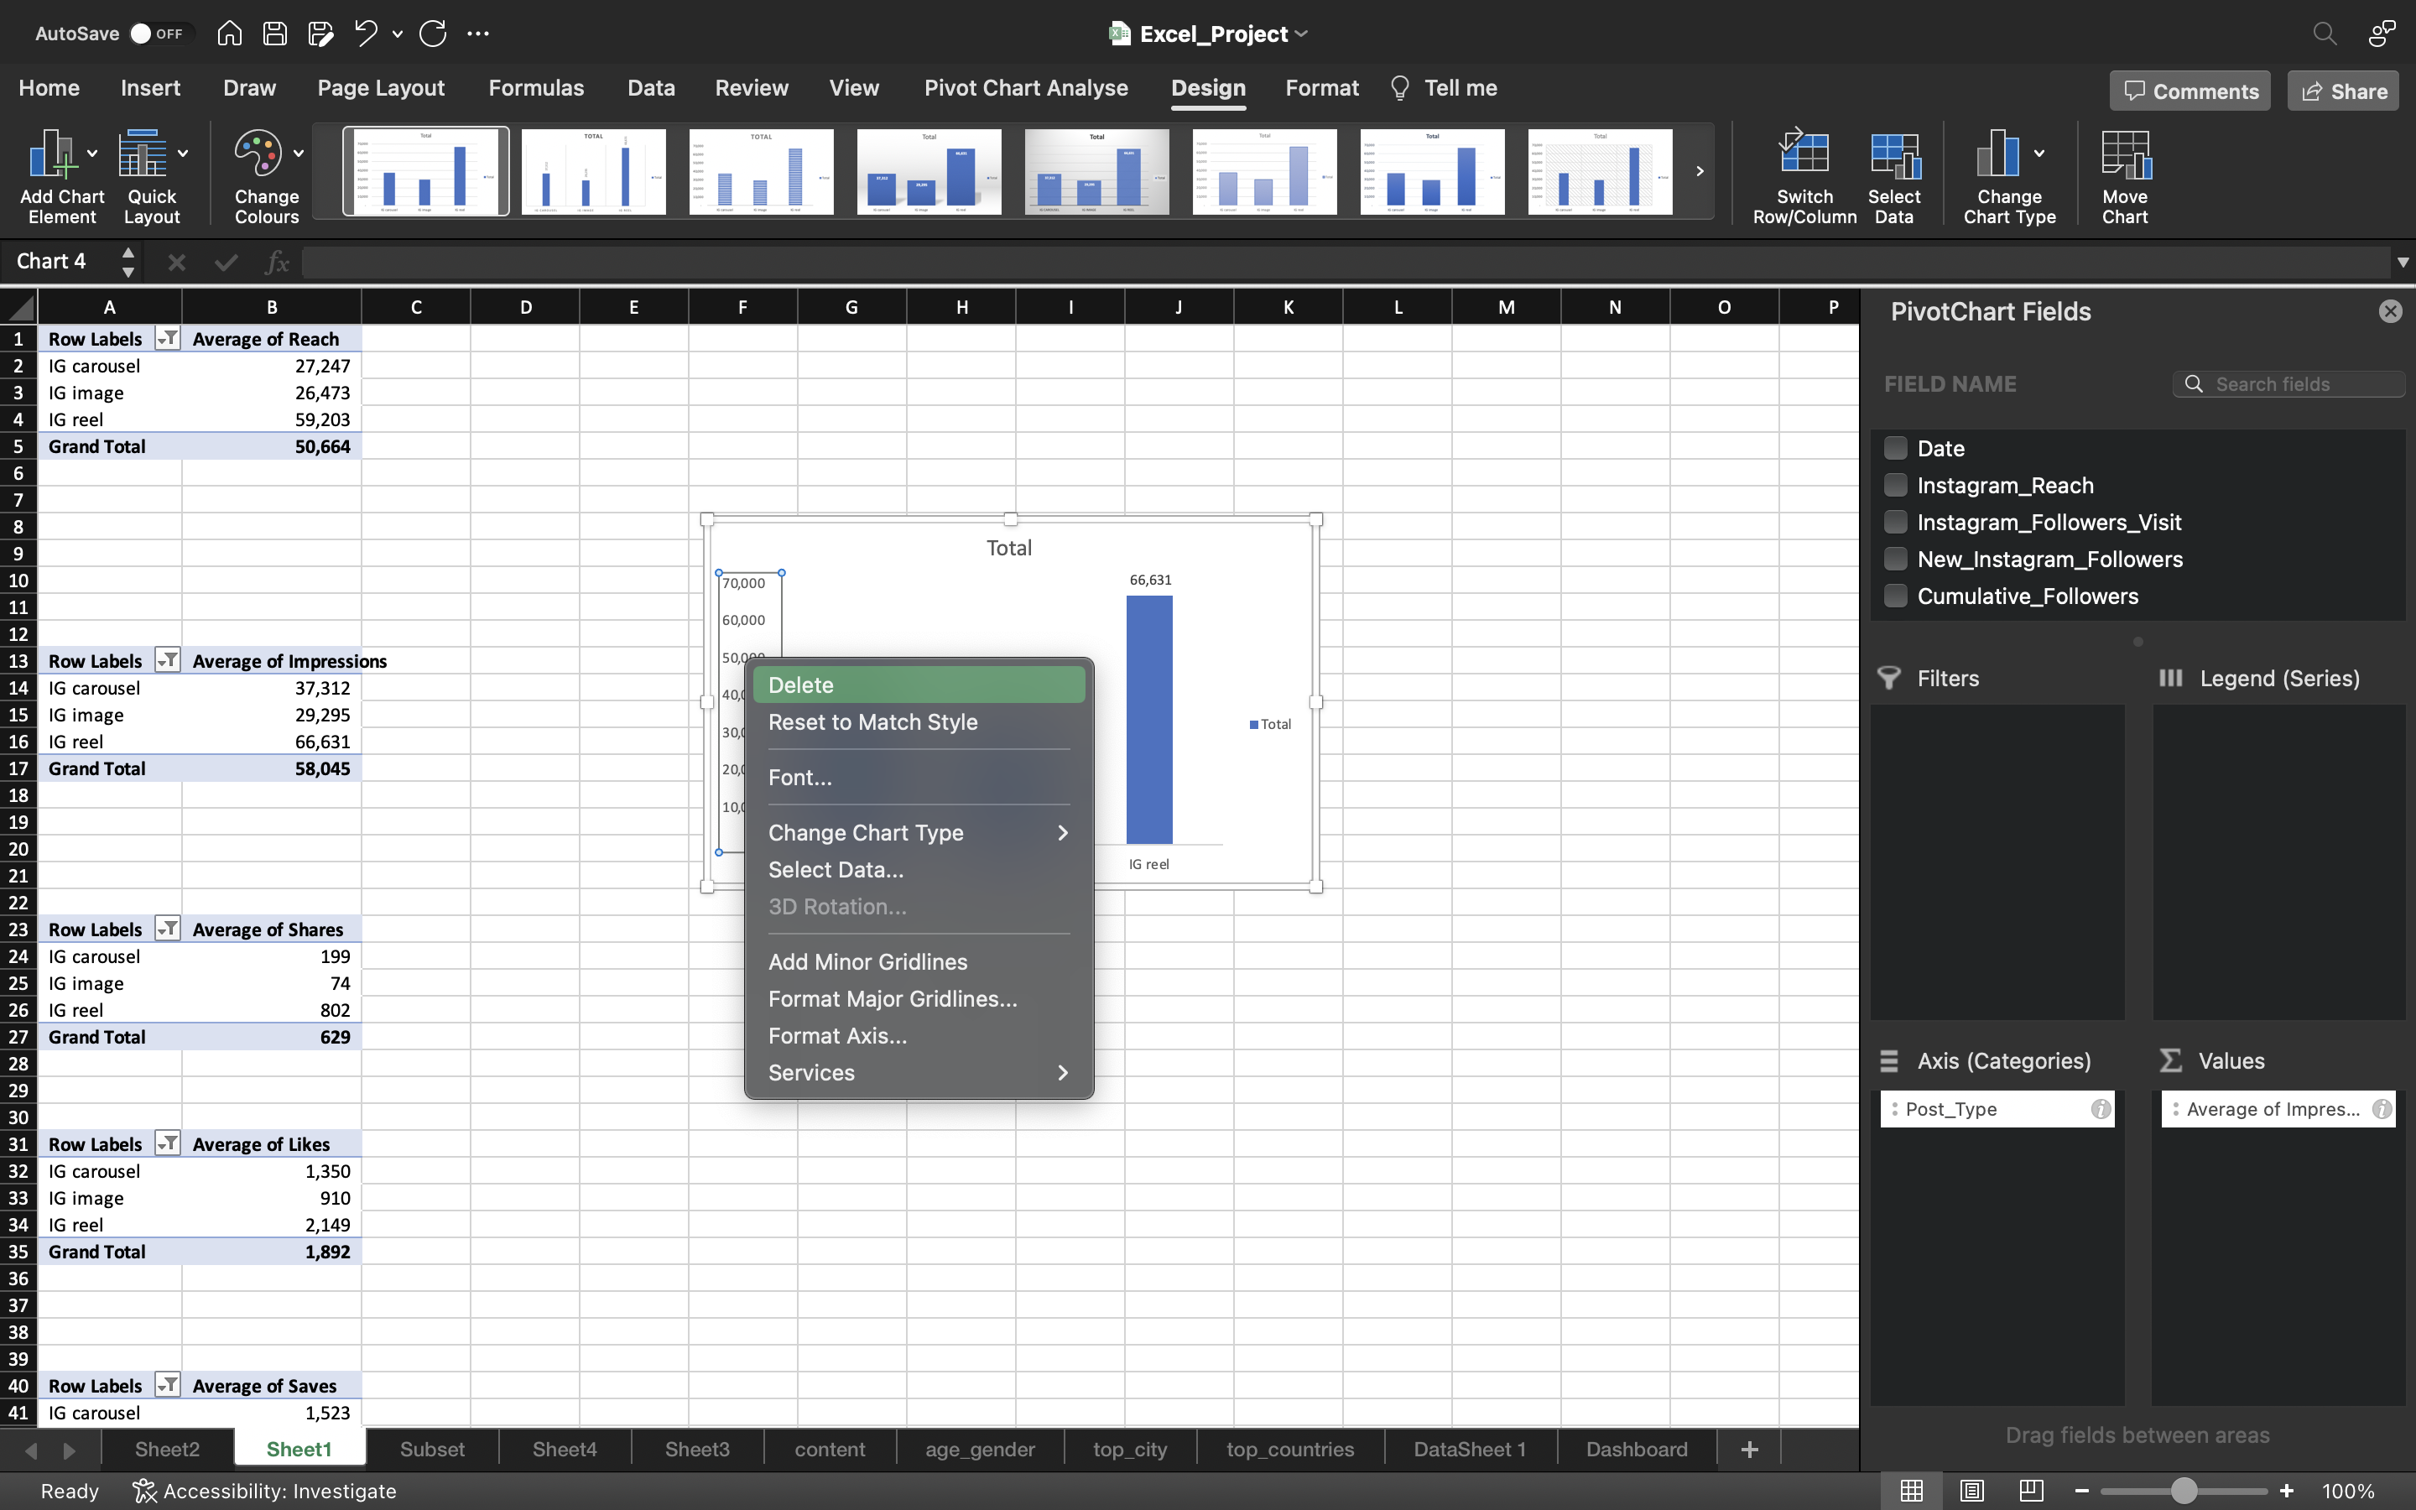
Task: Toggle the Date field checkbox
Action: tap(1896, 449)
